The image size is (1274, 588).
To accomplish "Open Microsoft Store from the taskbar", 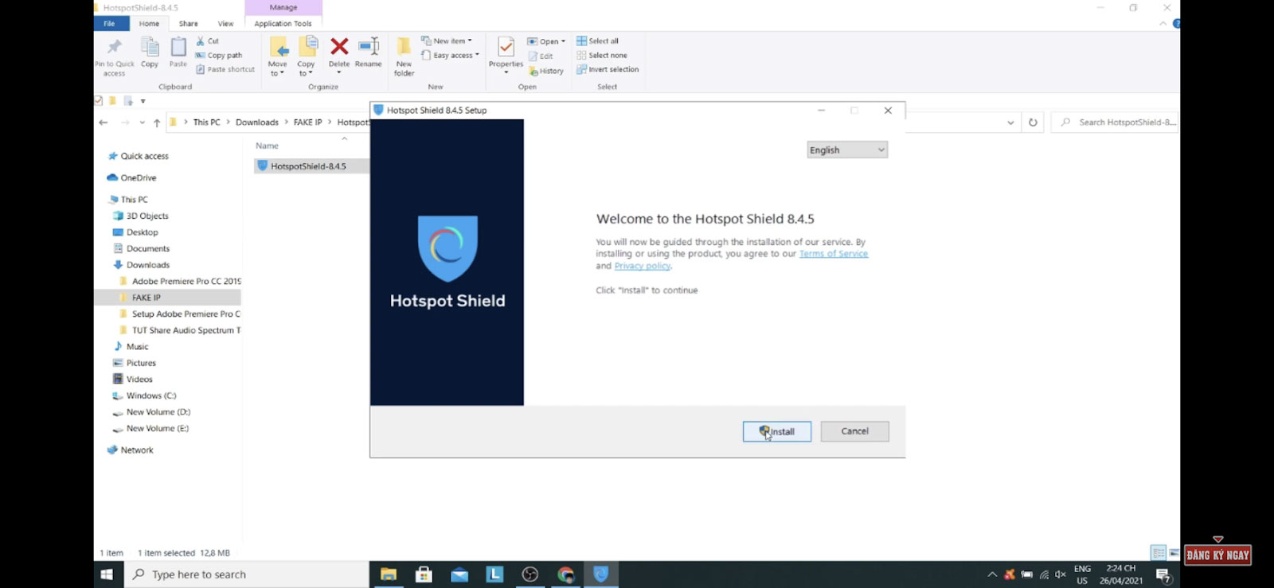I will click(x=424, y=574).
